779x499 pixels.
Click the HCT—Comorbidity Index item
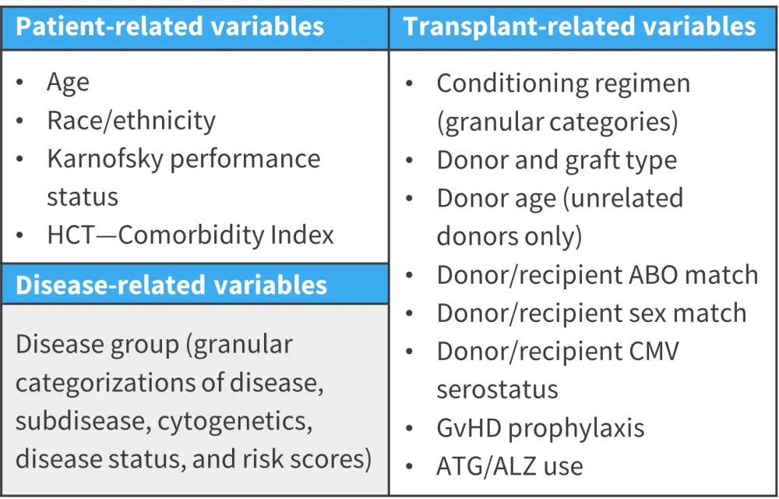(x=190, y=235)
